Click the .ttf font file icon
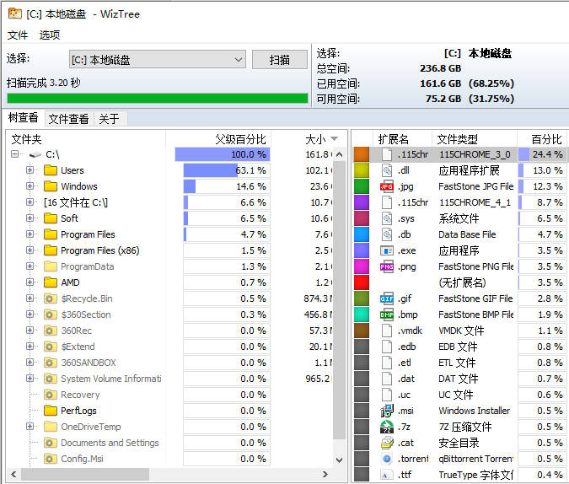 (387, 475)
